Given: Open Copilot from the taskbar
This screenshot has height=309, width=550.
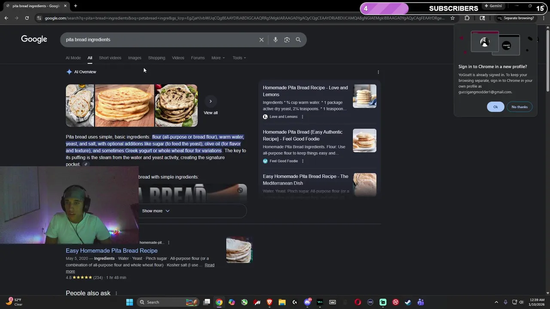Looking at the screenshot, I should tap(232, 302).
